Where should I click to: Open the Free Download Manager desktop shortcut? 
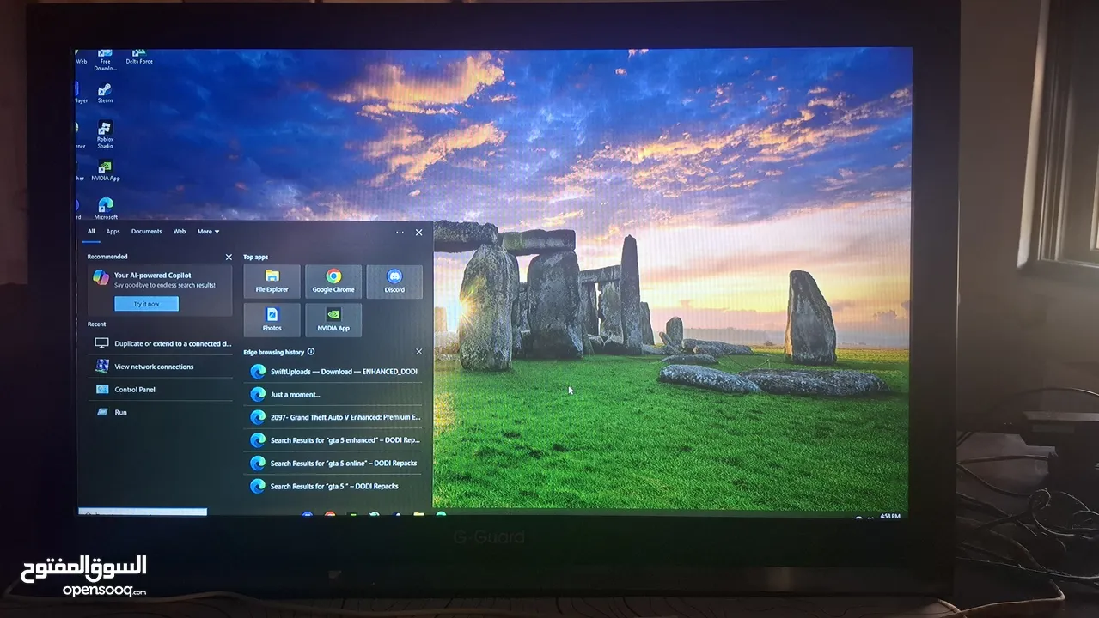click(x=105, y=60)
